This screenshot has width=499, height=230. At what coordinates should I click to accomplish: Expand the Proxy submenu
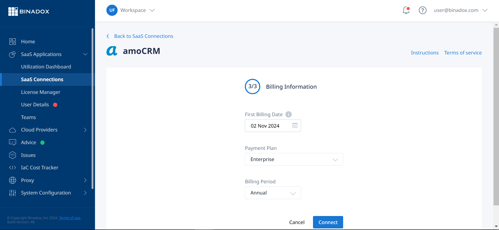click(x=85, y=180)
